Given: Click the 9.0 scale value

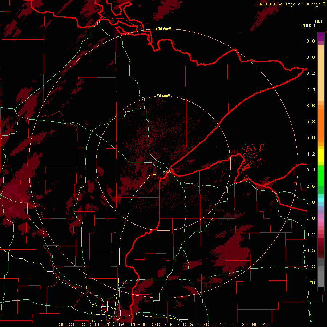Looking at the screenshot, I should (311, 57).
